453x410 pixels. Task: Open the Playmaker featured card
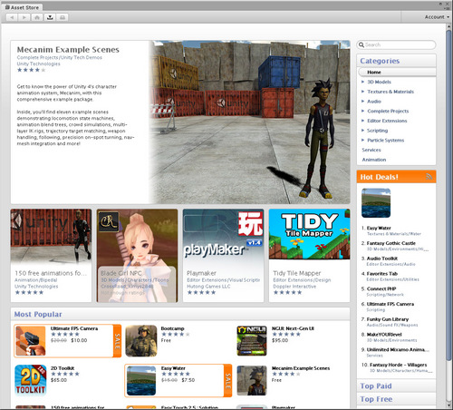[x=223, y=255]
